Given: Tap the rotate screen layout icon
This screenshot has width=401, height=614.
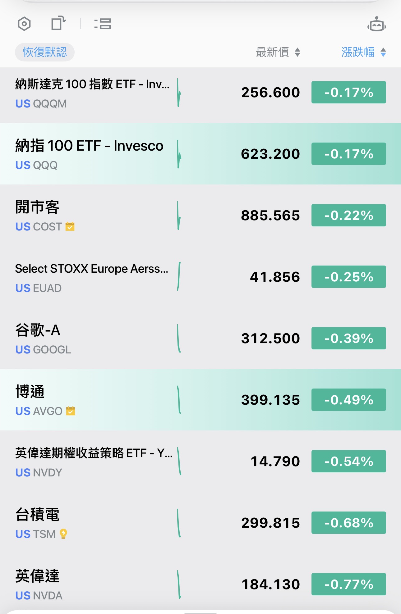Looking at the screenshot, I should coord(58,23).
